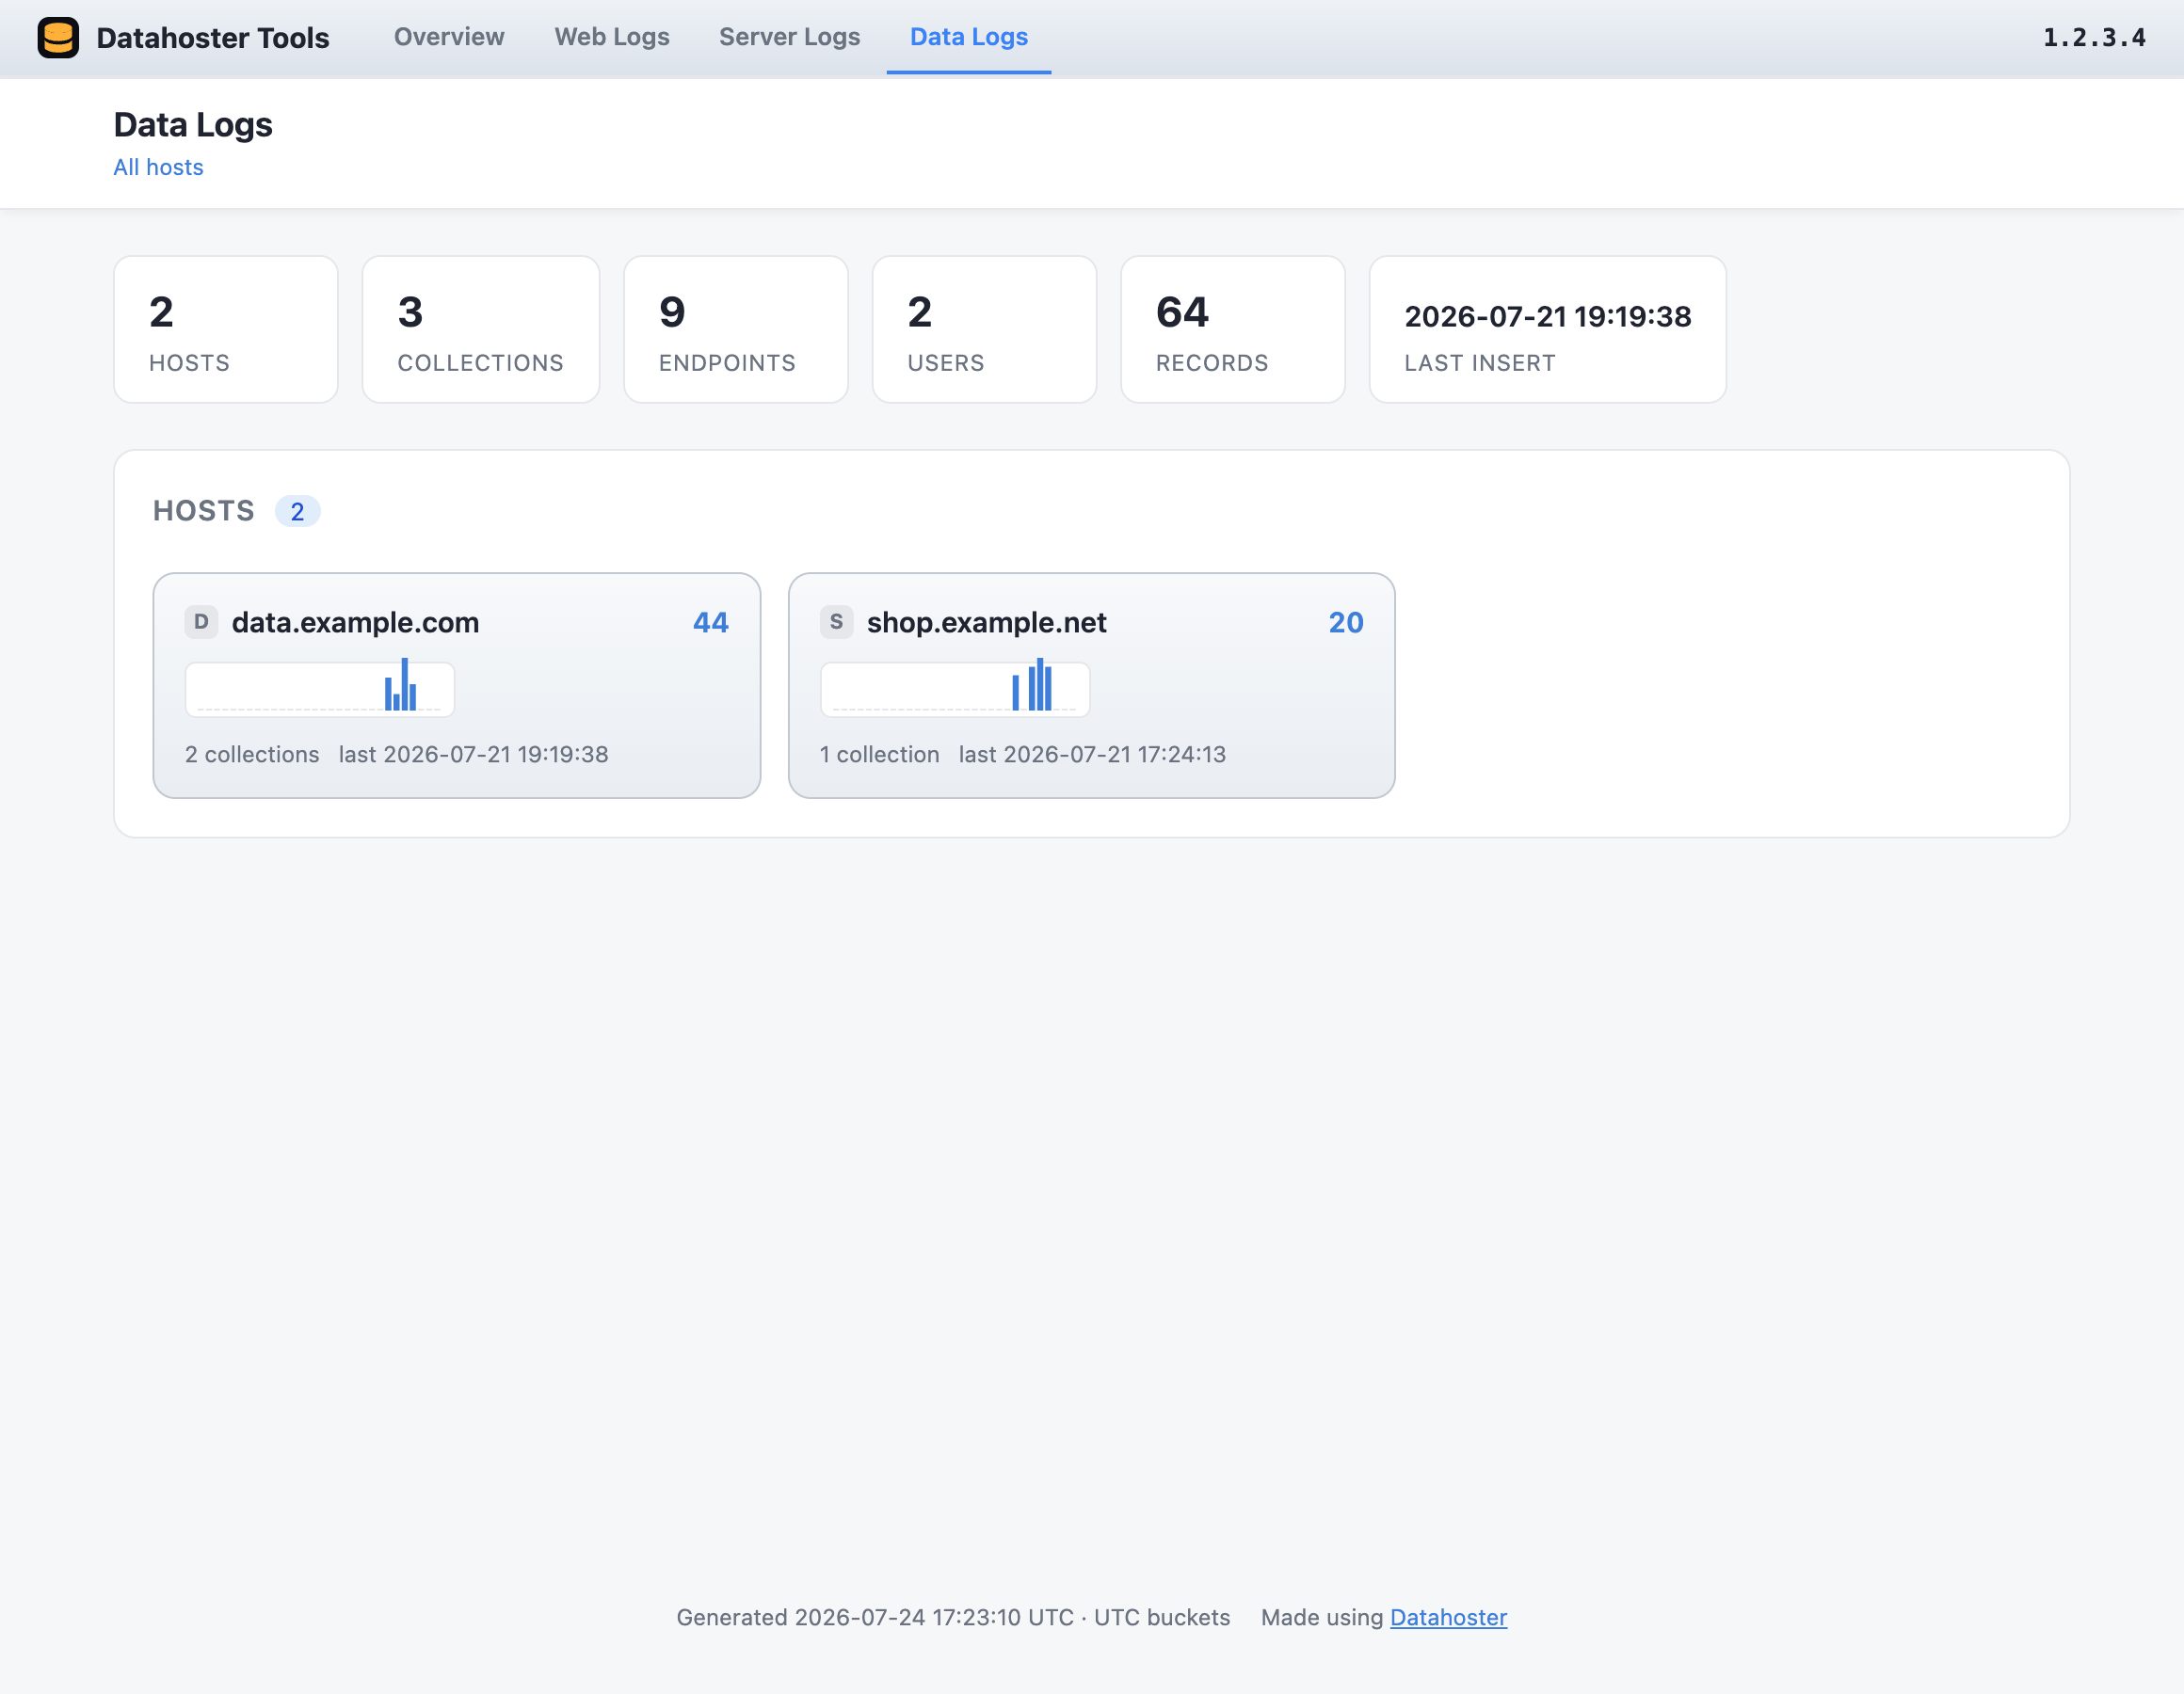The image size is (2184, 1694).
Task: Click the 20 record count on shop.example.net
Action: (x=1346, y=622)
